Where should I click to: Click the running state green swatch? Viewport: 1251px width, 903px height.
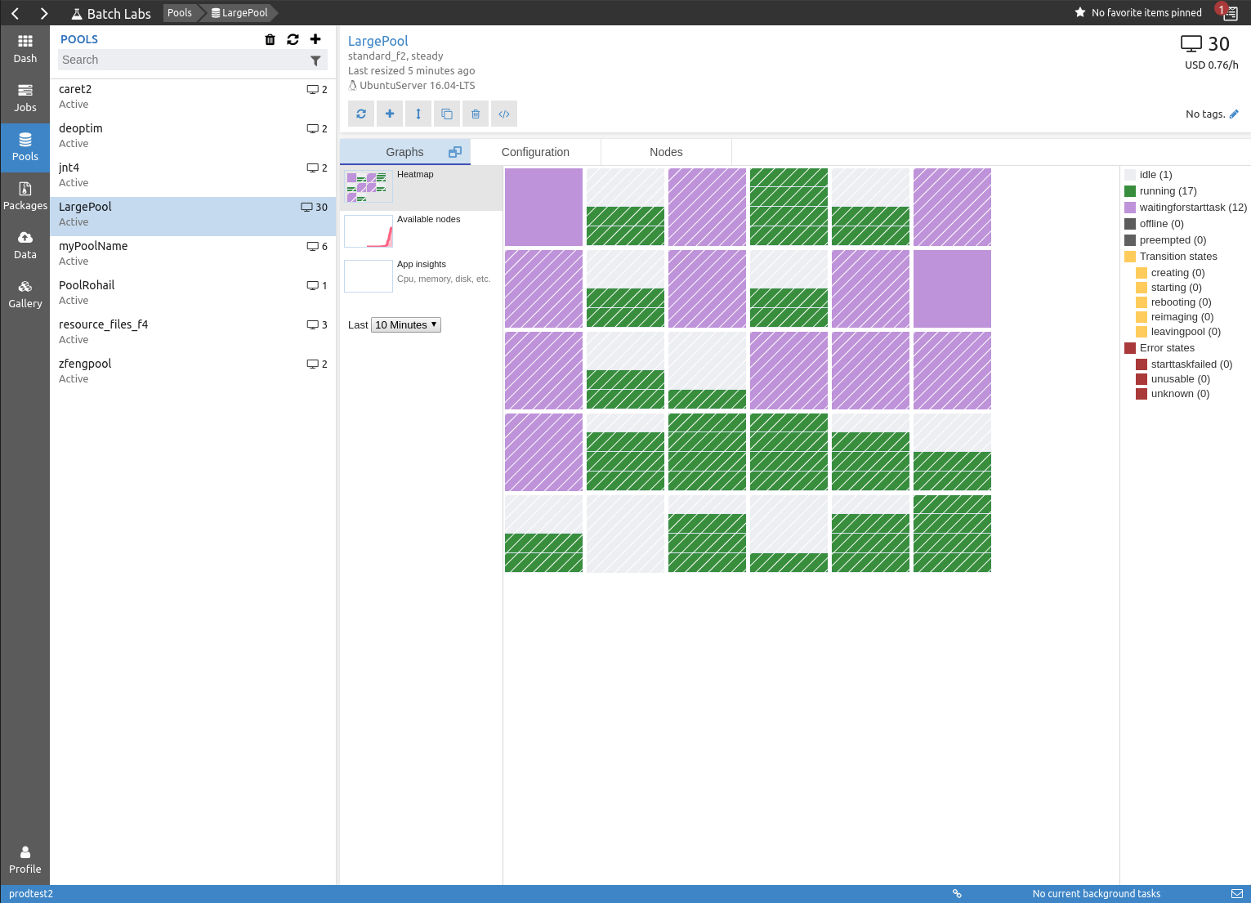coord(1130,191)
